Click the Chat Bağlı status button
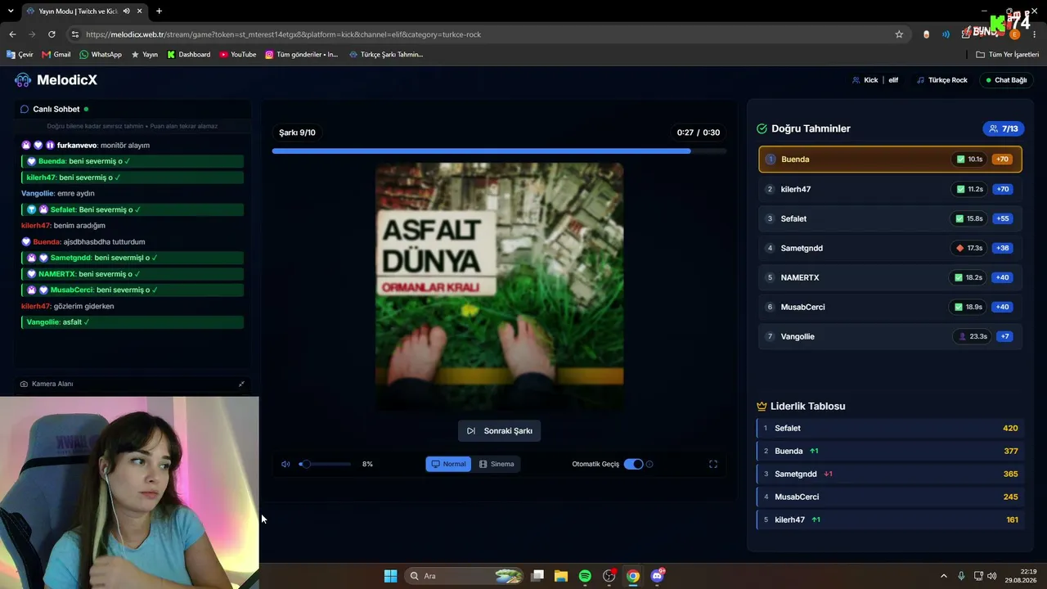Image resolution: width=1047 pixels, height=589 pixels. (x=1006, y=80)
